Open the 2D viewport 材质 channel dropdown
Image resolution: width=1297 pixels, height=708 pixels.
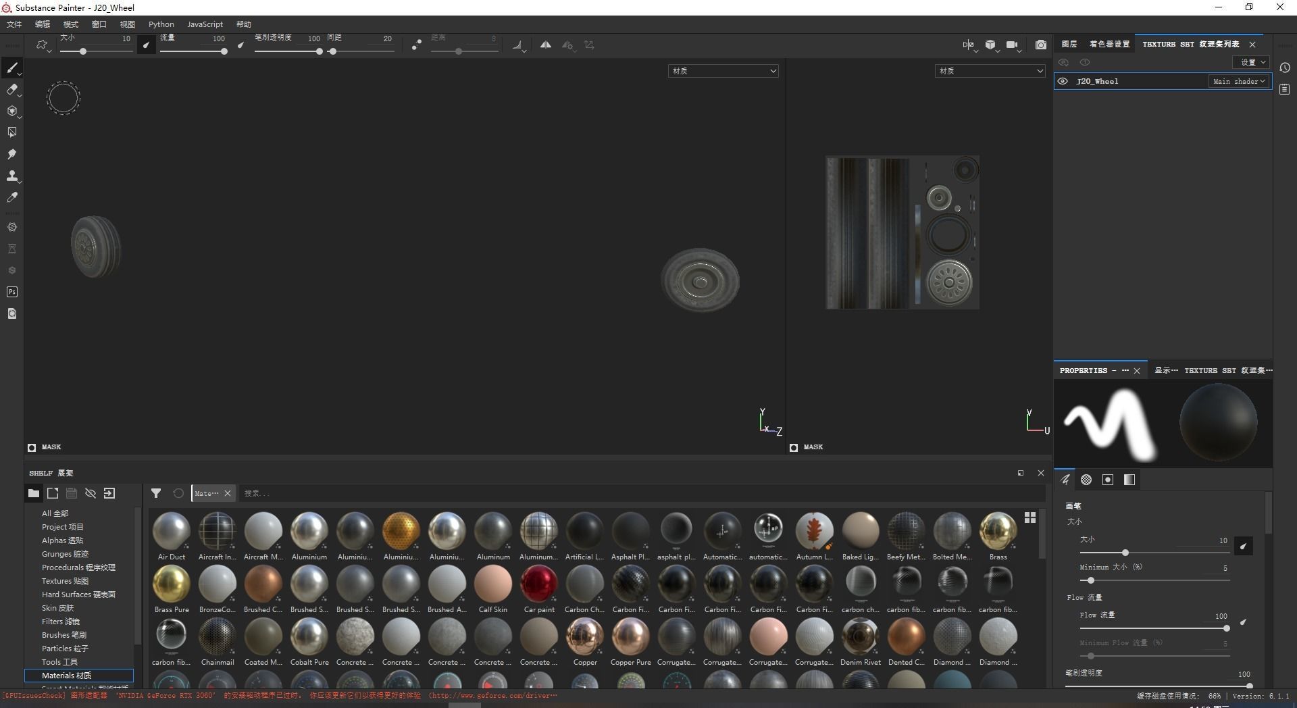point(990,71)
